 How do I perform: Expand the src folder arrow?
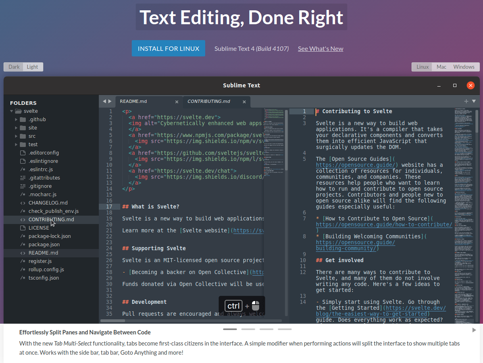tap(16, 136)
